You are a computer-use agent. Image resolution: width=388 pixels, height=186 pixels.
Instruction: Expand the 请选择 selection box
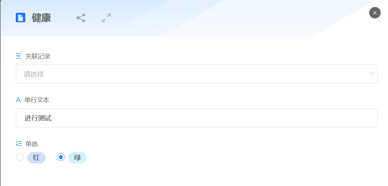pyautogui.click(x=191, y=74)
